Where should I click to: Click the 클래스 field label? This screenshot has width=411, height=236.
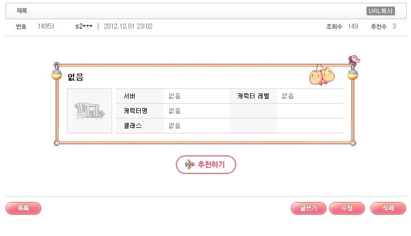coord(132,126)
